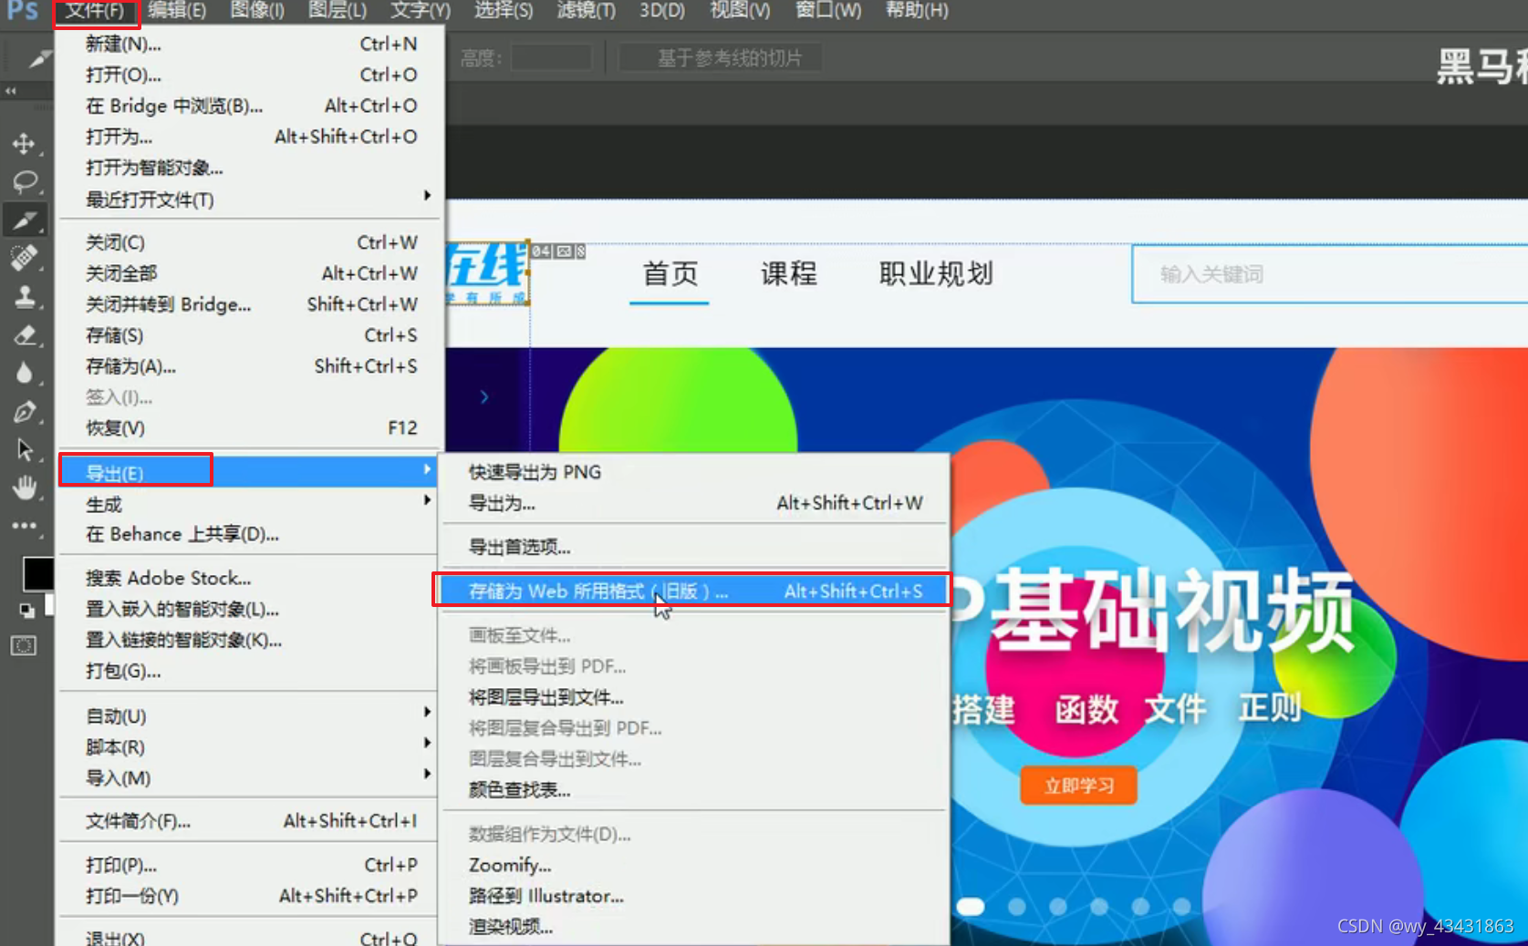Viewport: 1528px width, 946px height.
Task: Select 路径到 Illustrator...
Action: coord(694,896)
